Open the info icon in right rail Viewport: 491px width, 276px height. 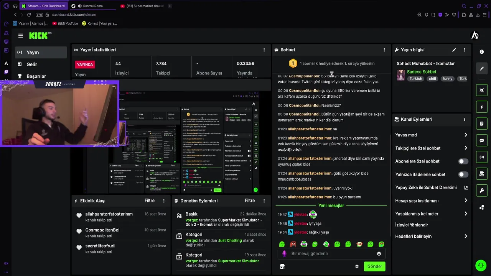click(482, 52)
